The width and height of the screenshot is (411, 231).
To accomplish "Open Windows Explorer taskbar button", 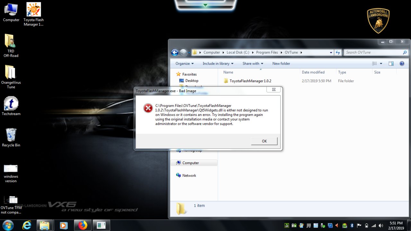I will click(x=45, y=226).
